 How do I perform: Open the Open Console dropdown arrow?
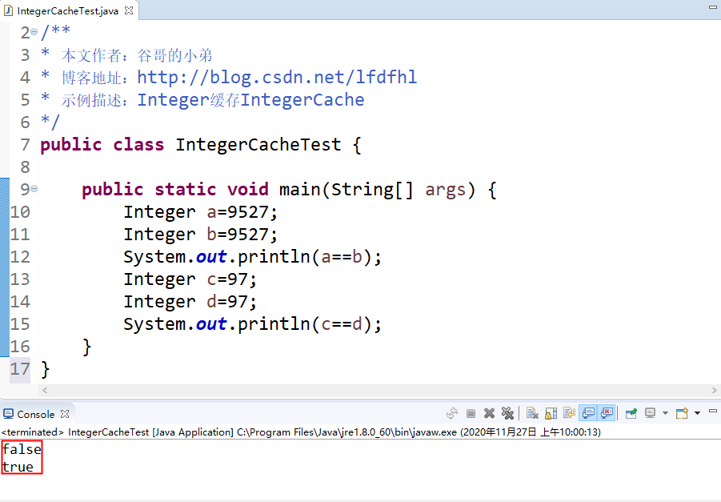tap(697, 413)
